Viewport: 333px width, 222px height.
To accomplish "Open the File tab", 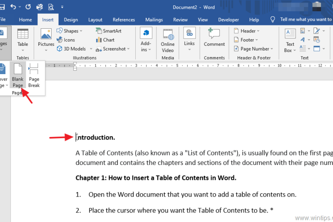I will pos(3,20).
